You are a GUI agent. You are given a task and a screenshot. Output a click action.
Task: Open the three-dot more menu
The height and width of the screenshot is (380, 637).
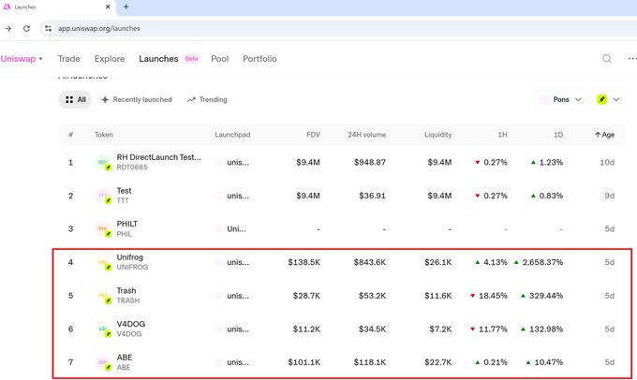tap(632, 59)
